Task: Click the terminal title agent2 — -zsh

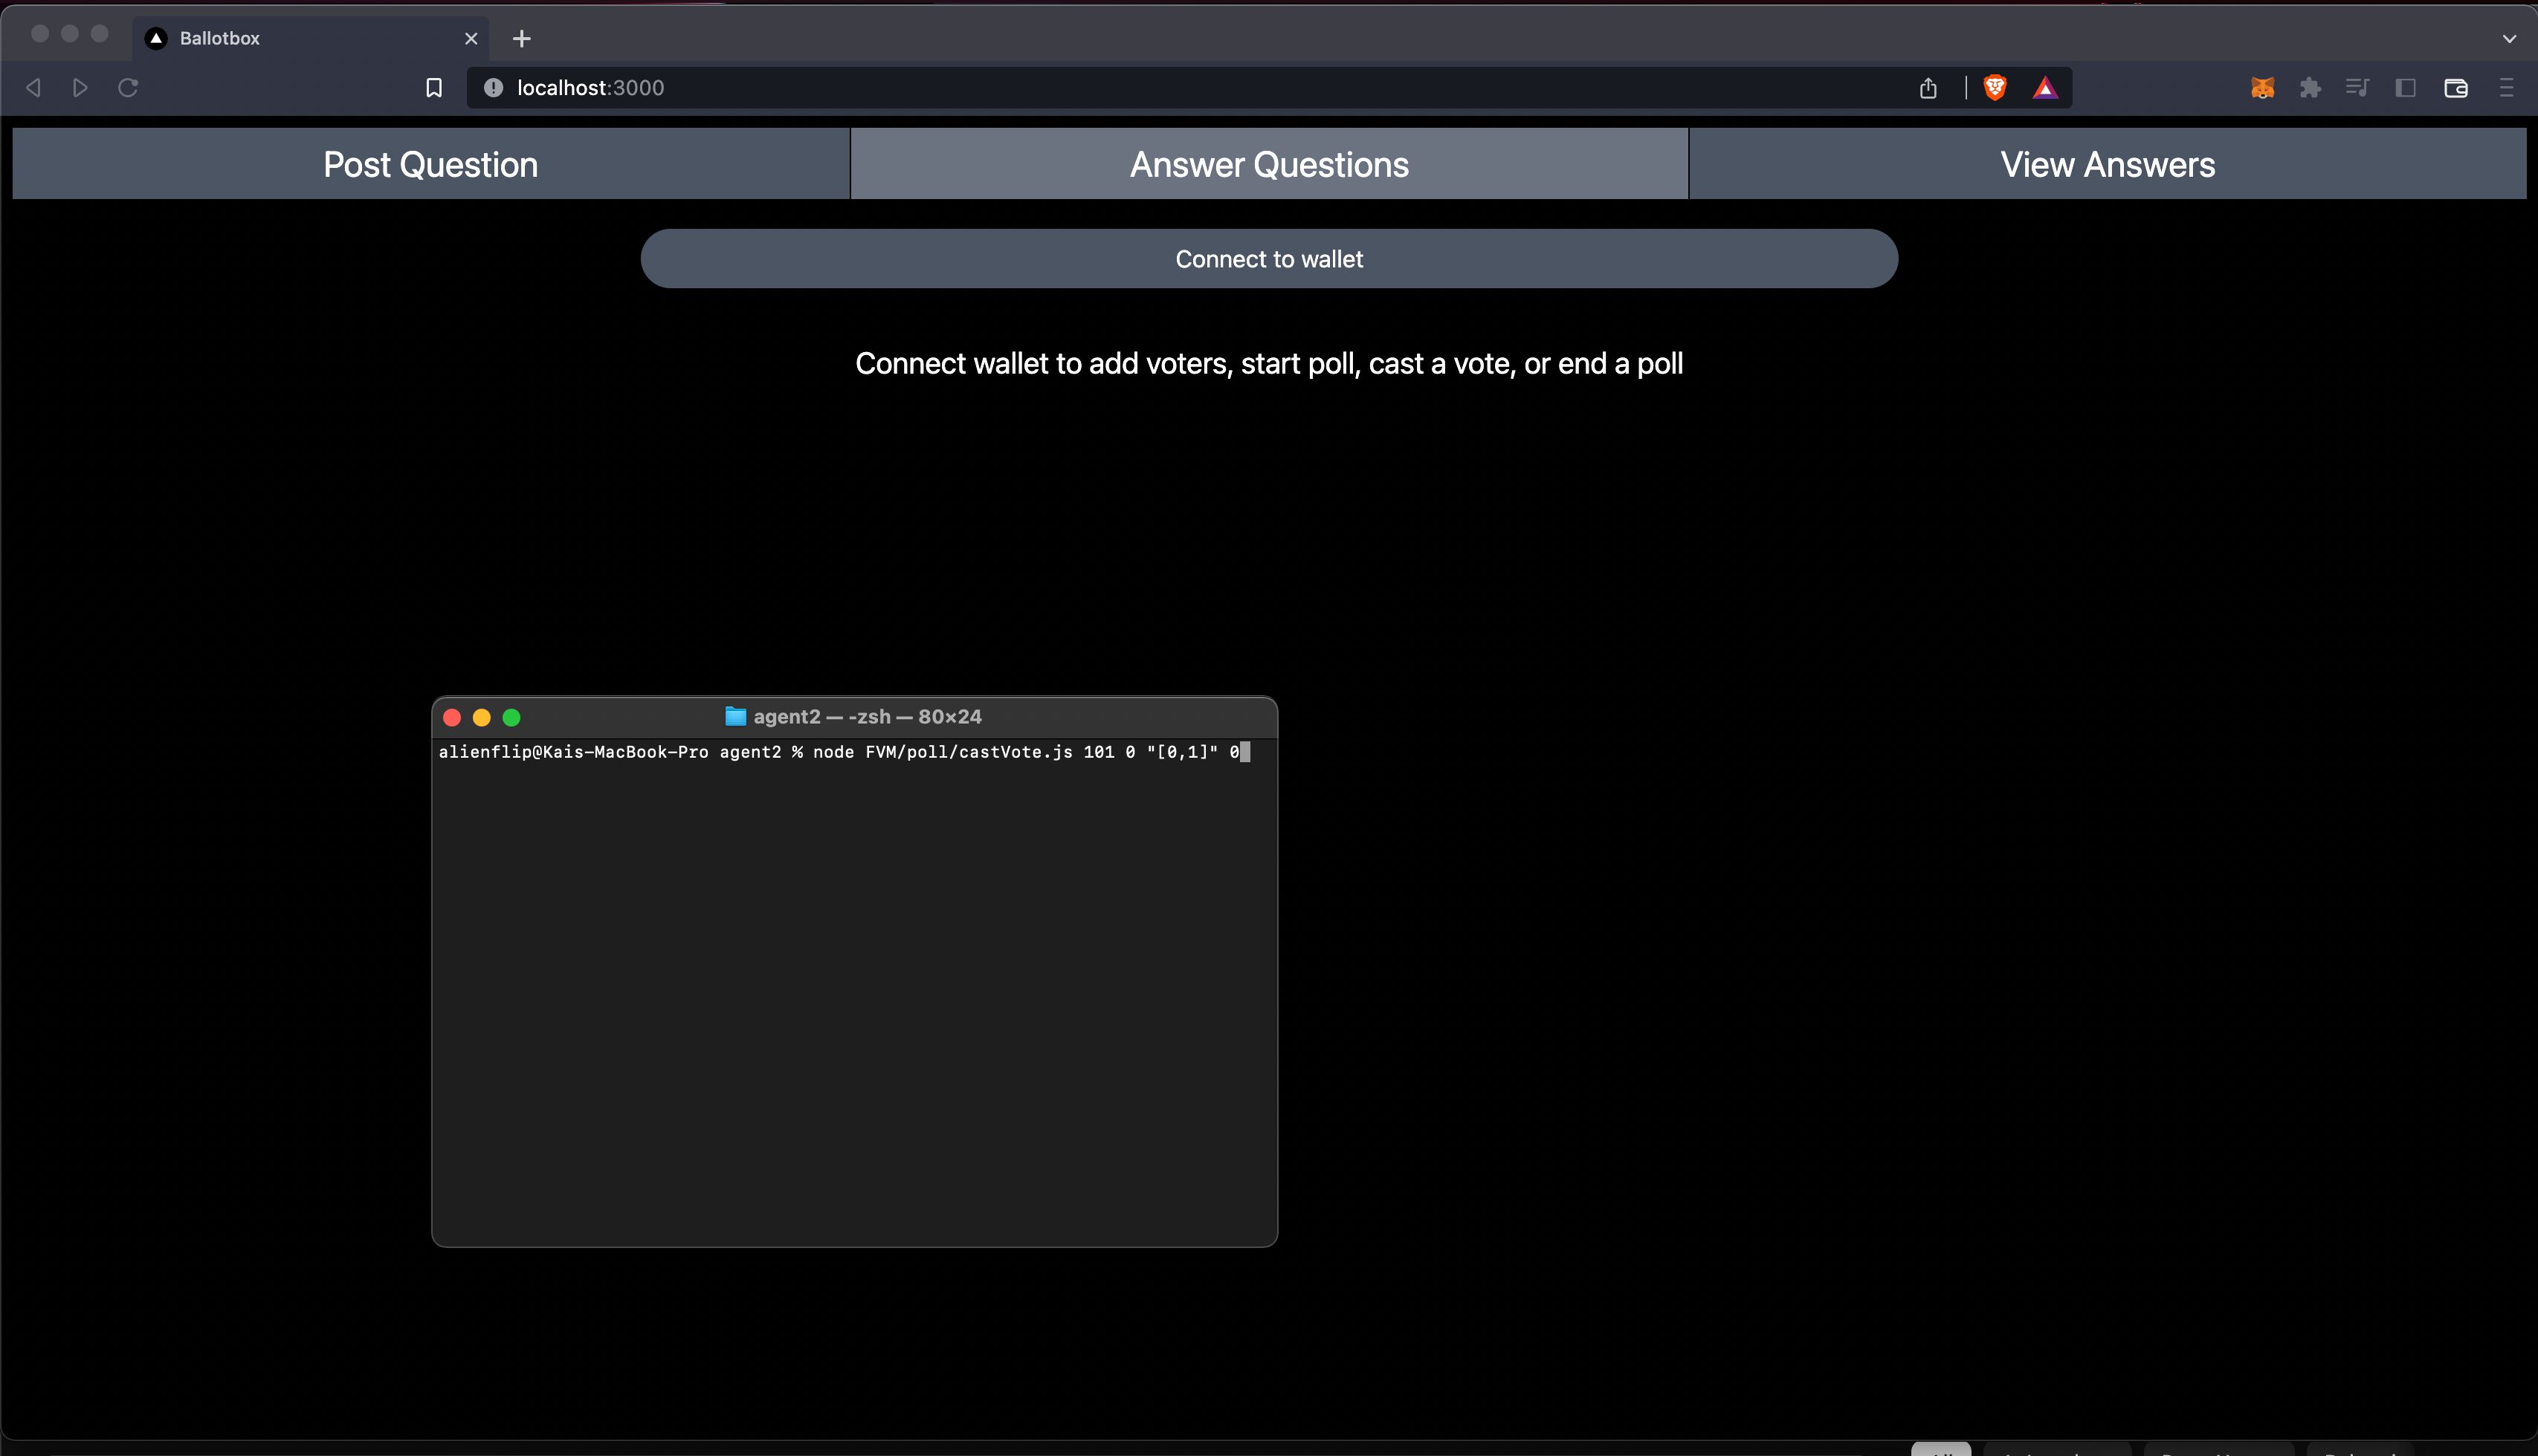Action: click(x=868, y=716)
